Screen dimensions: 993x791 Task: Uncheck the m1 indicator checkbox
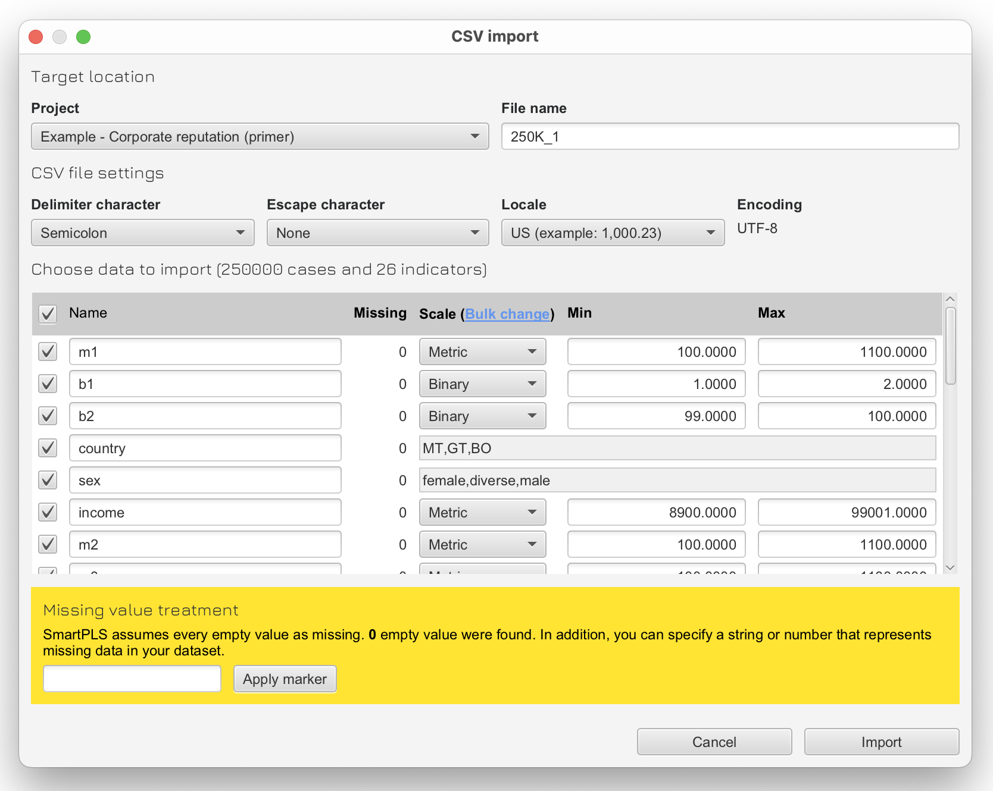[48, 352]
